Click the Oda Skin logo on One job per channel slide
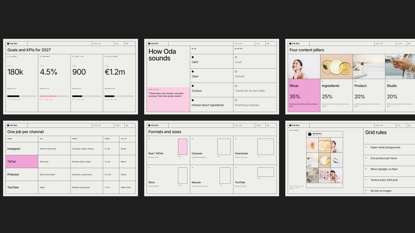Screen dimensions: 415x233 coord(12,125)
